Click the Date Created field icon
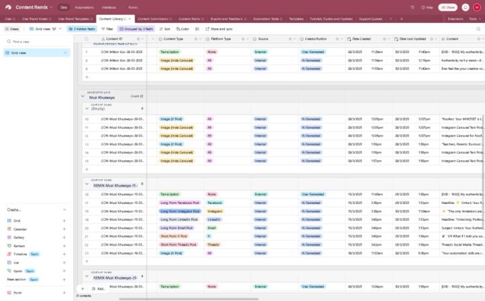This screenshot has height=301, width=485. pos(349,39)
